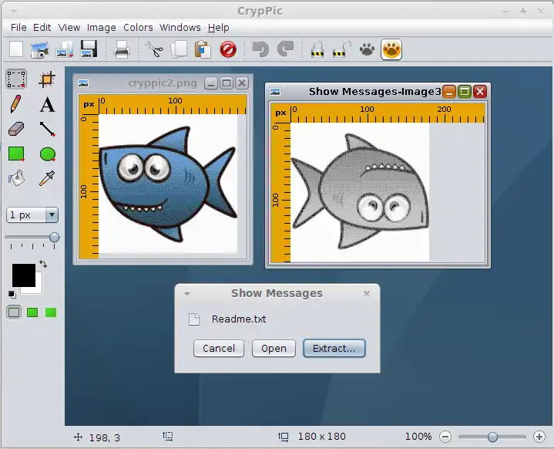Click the white background color swatch
Viewport: 554px width, 449px height.
39,289
